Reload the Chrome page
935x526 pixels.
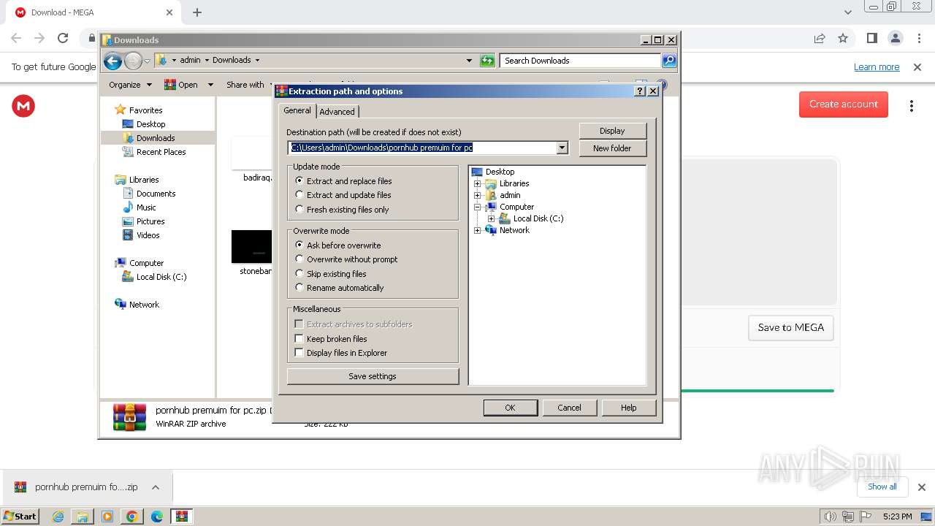[x=63, y=38]
